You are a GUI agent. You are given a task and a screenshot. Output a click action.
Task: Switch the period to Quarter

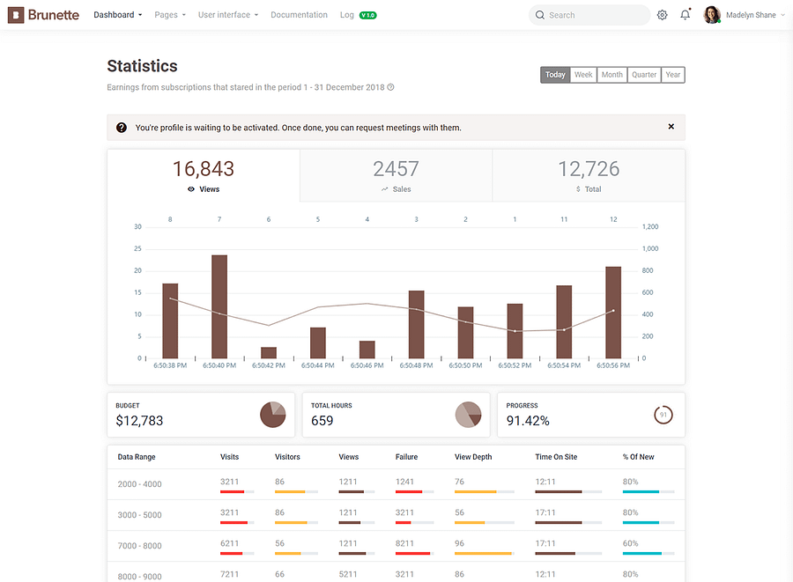tap(644, 75)
